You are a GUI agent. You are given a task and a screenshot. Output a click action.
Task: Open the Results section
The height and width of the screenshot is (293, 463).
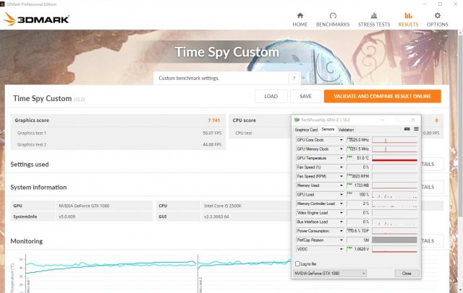pos(408,19)
